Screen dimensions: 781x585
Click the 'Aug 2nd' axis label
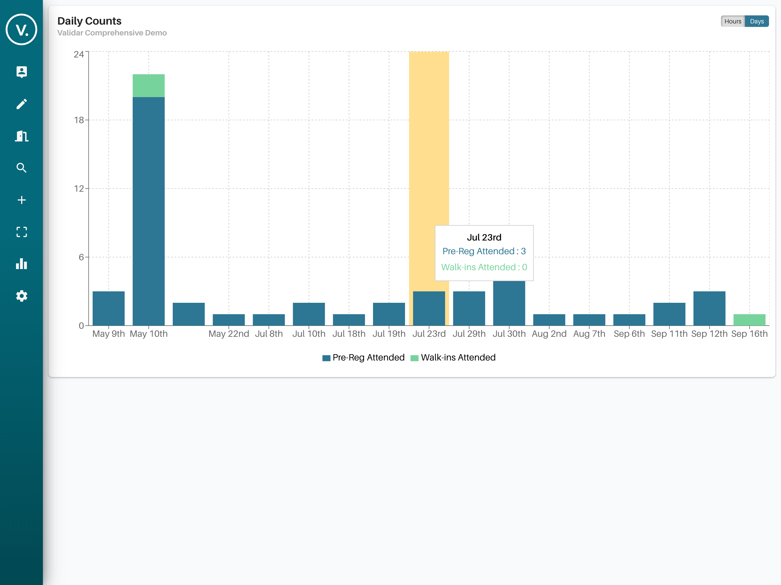[549, 334]
